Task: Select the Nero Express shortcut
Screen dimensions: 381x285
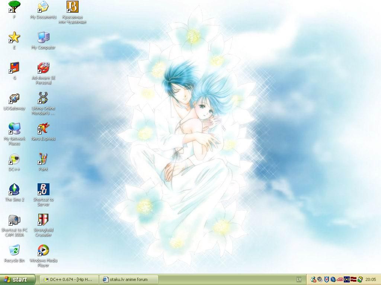Action: (43, 128)
